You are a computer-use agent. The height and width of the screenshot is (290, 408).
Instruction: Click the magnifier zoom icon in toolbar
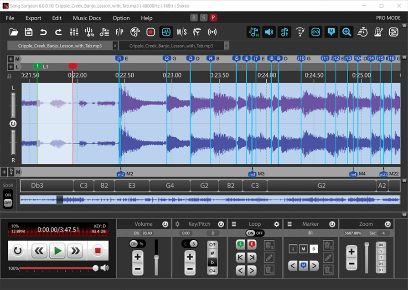346,32
